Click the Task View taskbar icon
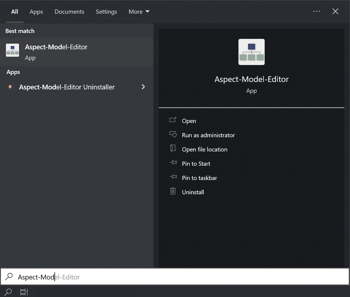Image resolution: width=350 pixels, height=297 pixels. pyautogui.click(x=24, y=292)
